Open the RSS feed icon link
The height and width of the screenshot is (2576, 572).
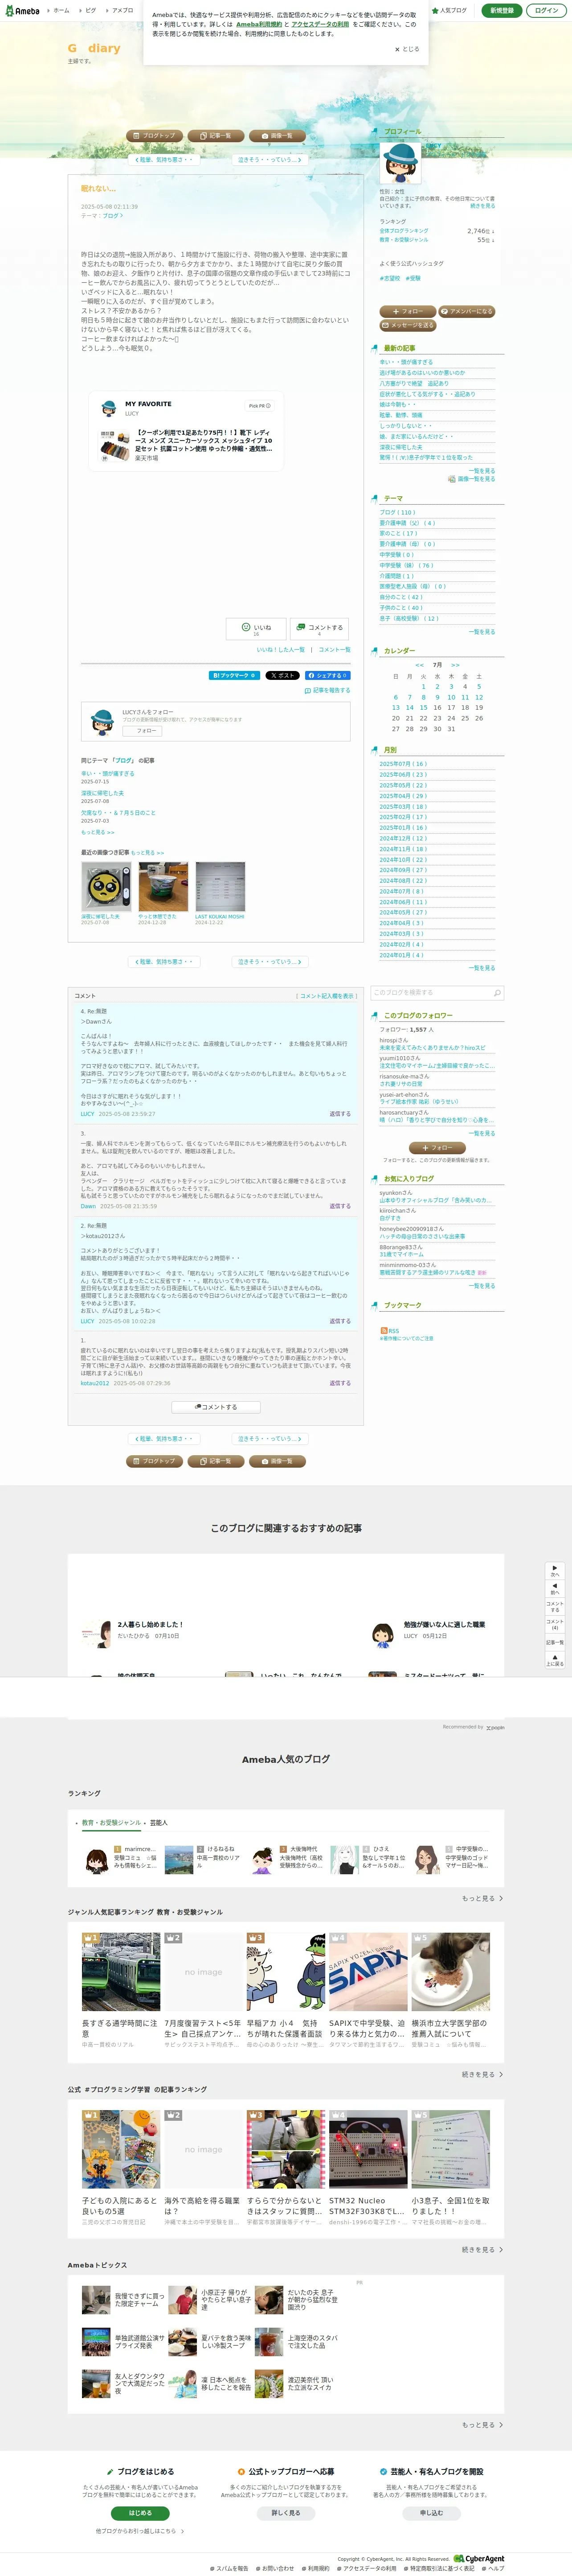click(x=389, y=1331)
